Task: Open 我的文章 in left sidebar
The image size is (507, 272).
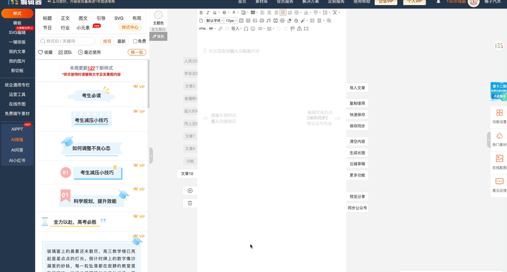Action: pyautogui.click(x=17, y=51)
